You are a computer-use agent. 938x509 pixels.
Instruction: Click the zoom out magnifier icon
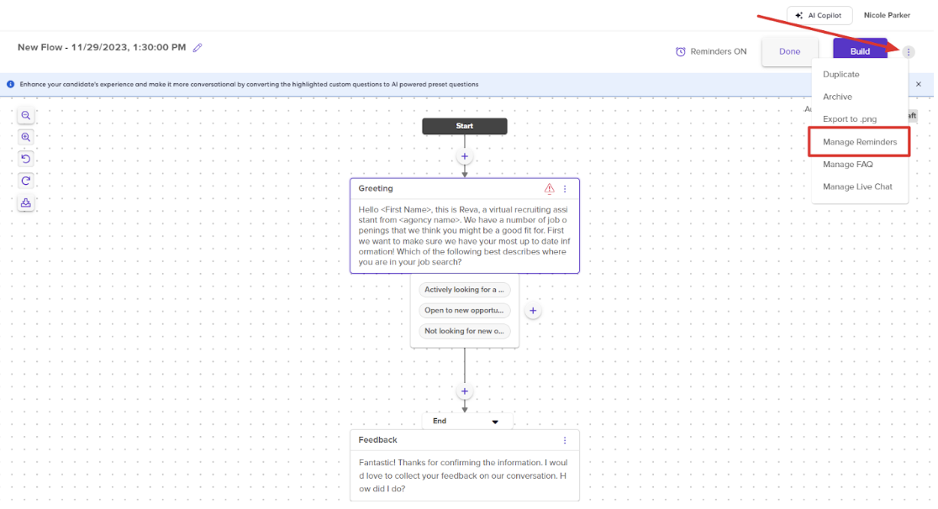point(26,115)
